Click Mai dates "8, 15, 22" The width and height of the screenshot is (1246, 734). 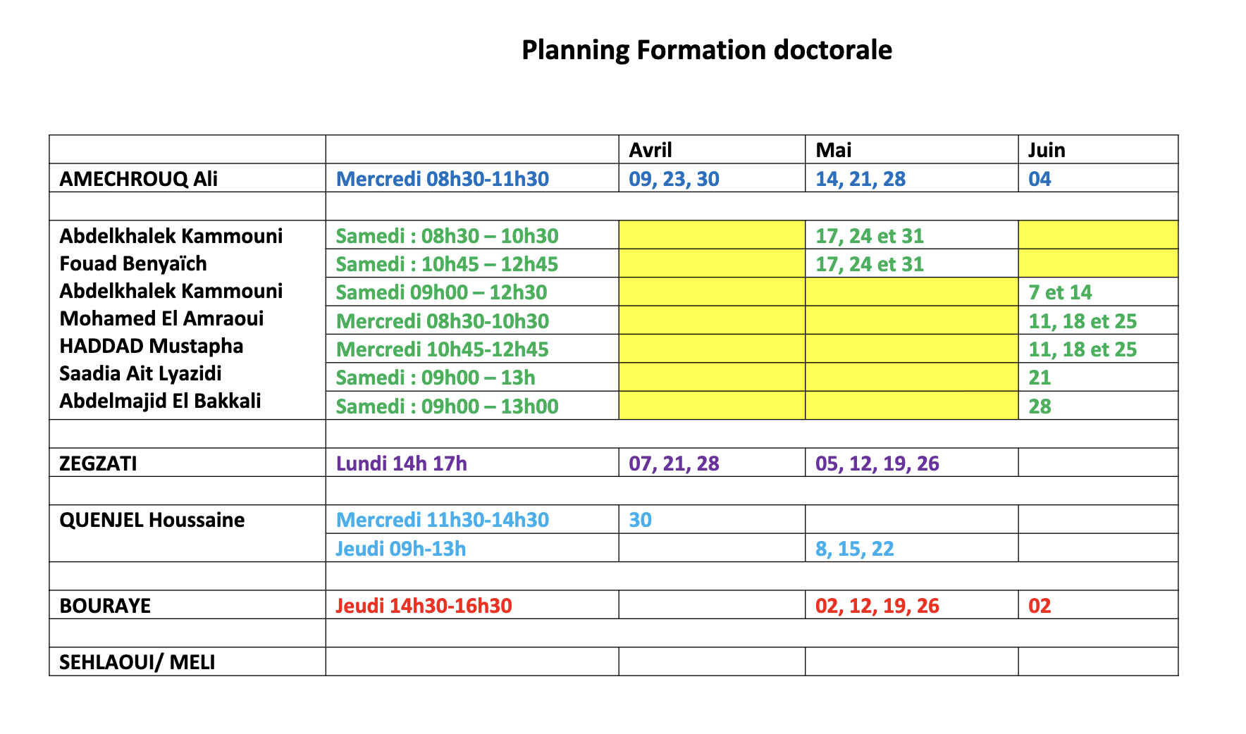[855, 549]
